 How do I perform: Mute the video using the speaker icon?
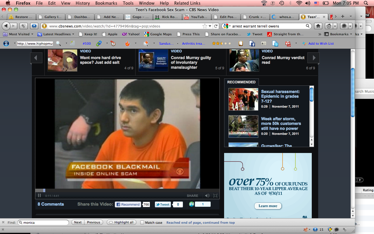pyautogui.click(x=207, y=196)
